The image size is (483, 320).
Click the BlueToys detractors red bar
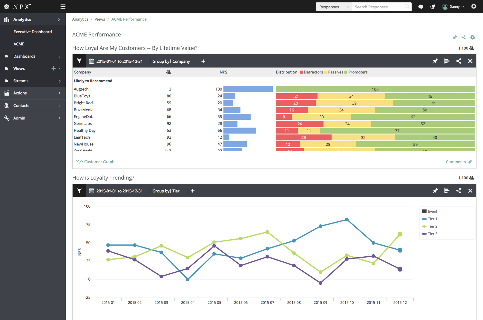click(x=296, y=96)
